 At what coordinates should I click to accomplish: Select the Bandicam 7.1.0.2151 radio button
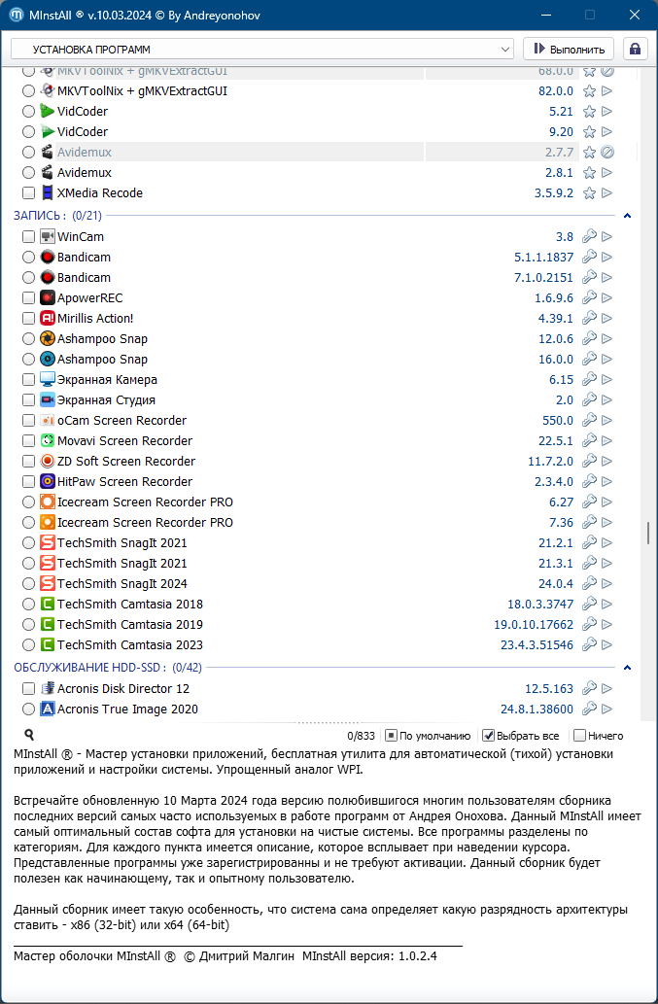[x=29, y=278]
